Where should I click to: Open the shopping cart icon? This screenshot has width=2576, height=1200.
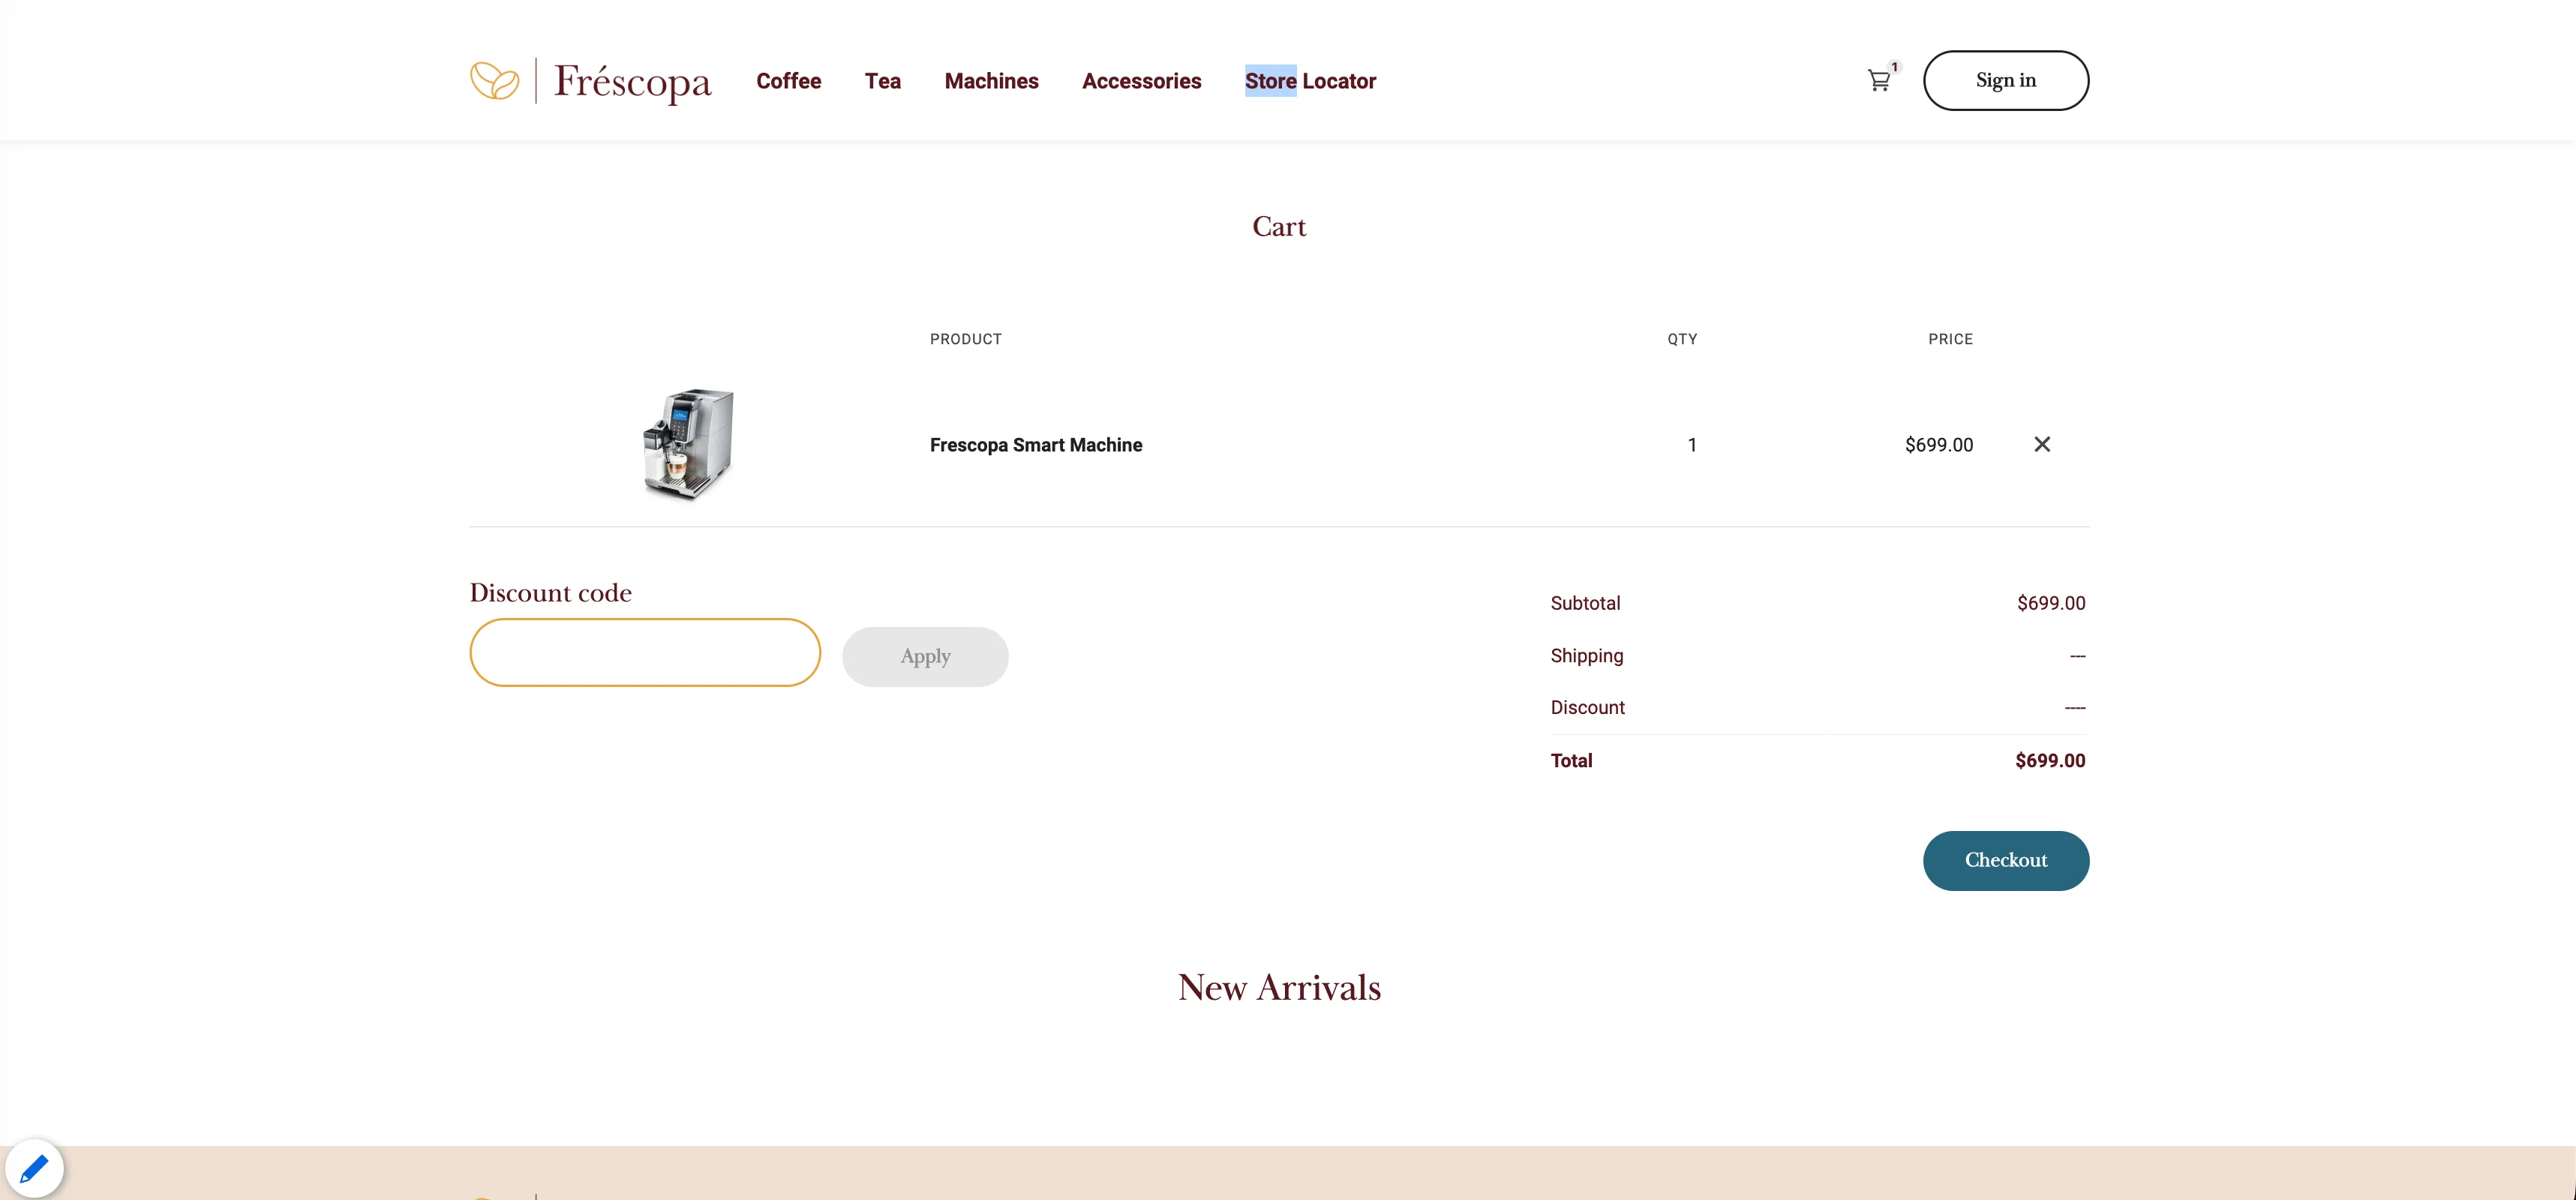1880,80
